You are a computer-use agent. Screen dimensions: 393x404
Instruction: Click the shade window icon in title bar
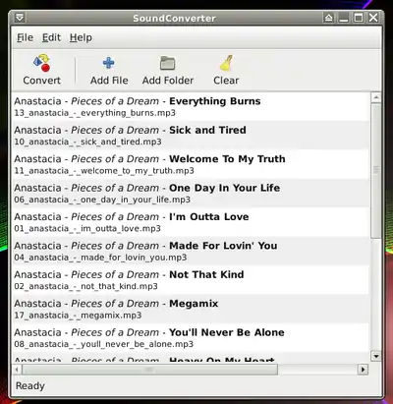(328, 18)
